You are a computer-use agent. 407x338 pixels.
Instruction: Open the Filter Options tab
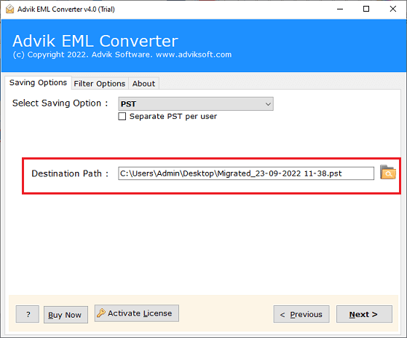[x=100, y=84]
